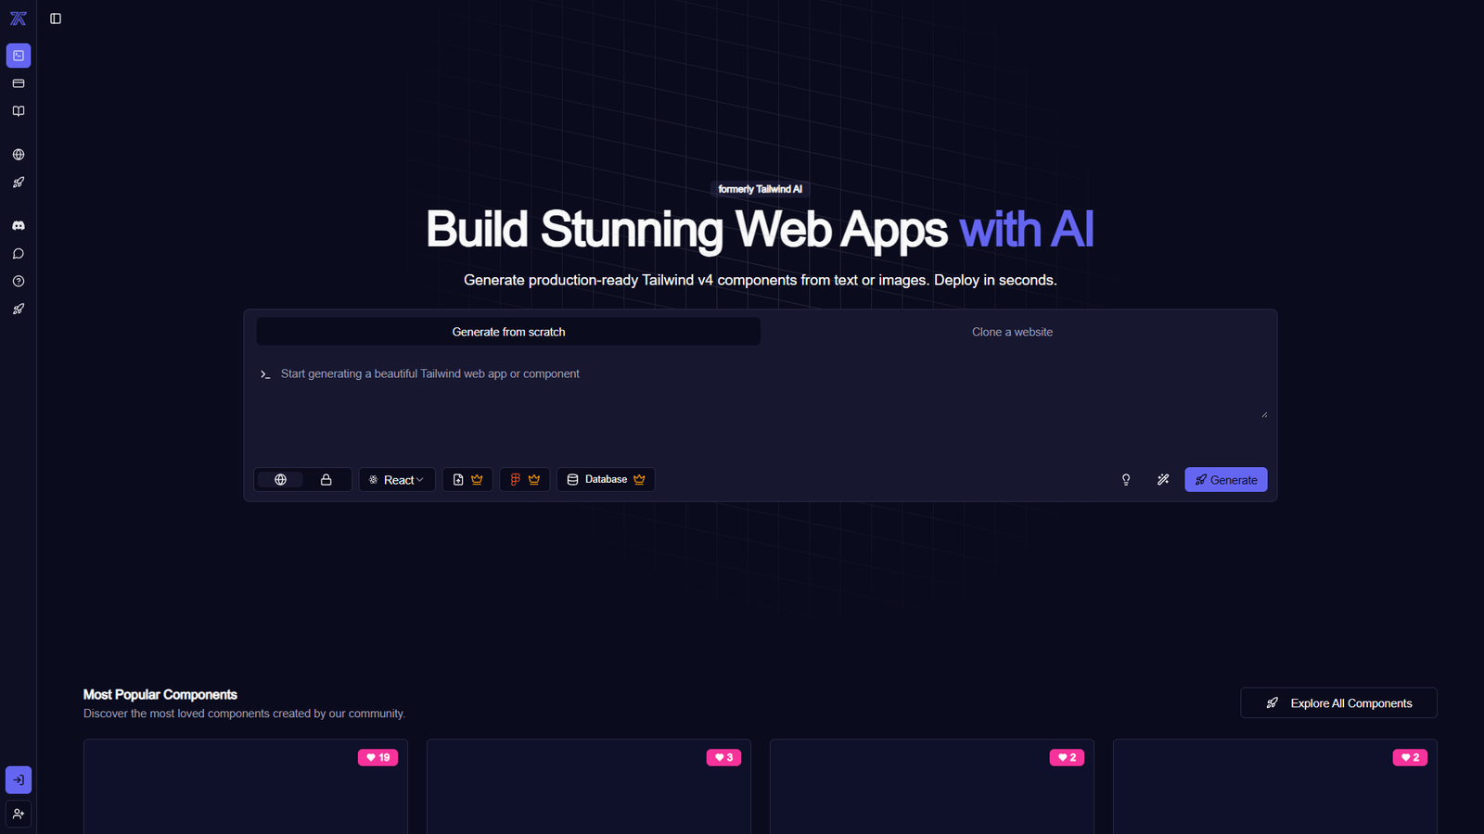
Task: Open the book documentation sidebar icon
Action: (19, 111)
